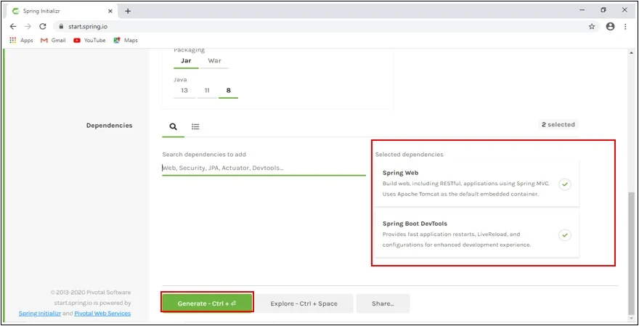Viewport: 639px width, 326px height.
Task: Open a new browser tab
Action: [128, 11]
